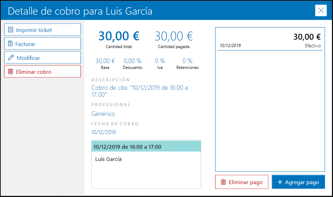Open the Cobro de cita description link
The height and width of the screenshot is (197, 333).
139,91
